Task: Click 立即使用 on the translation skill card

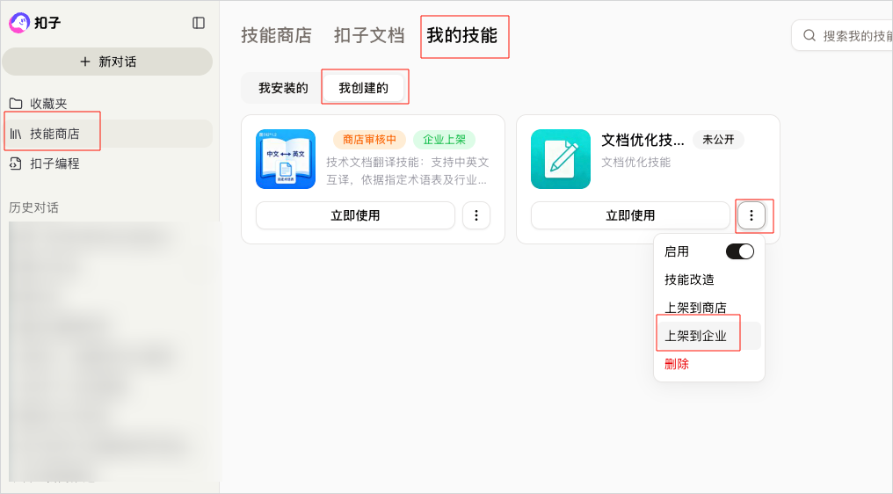Action: pyautogui.click(x=355, y=215)
